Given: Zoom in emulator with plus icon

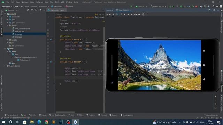Looking at the screenshot, I should pyautogui.click(x=215, y=97).
